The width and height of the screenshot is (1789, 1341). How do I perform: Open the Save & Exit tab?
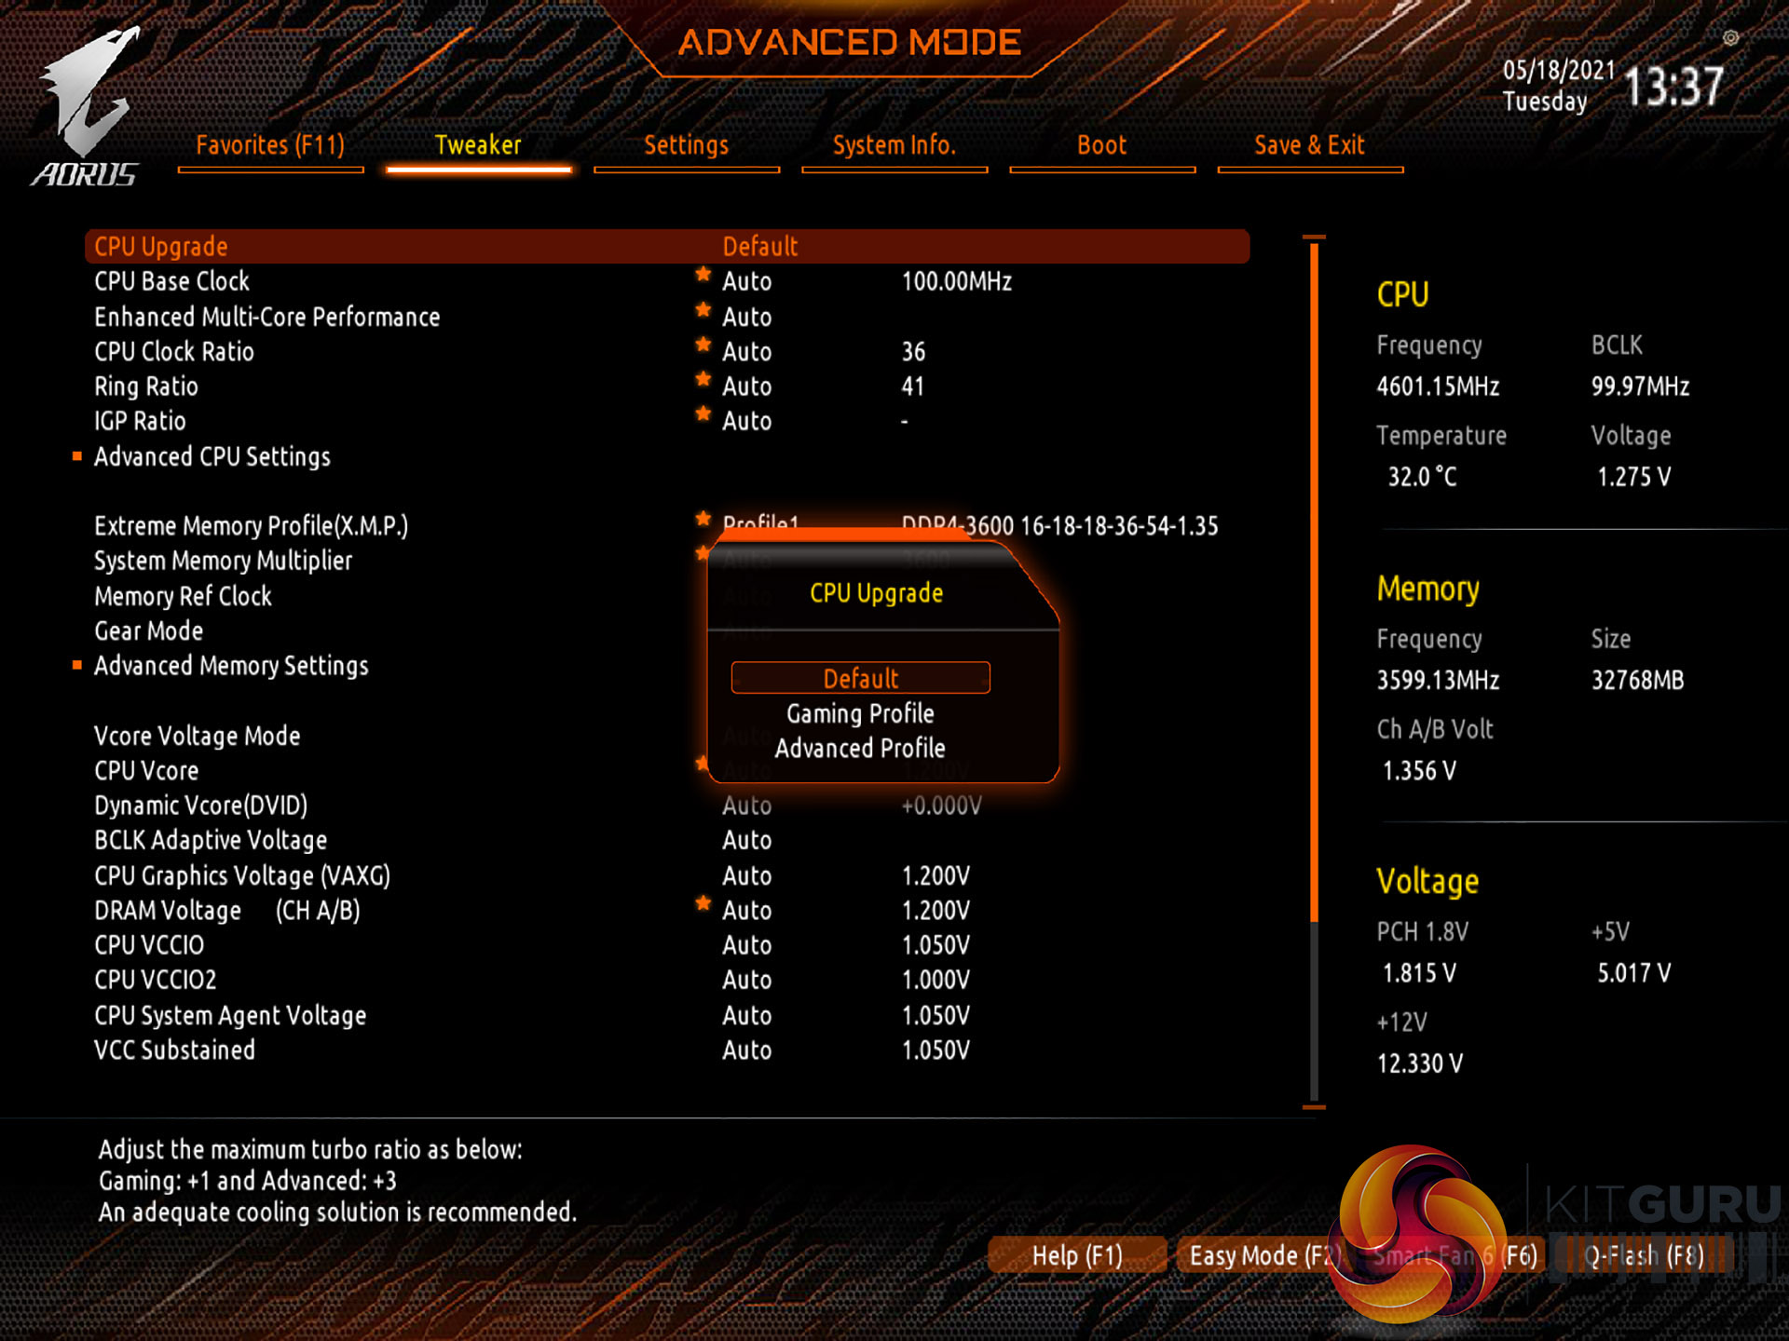click(1309, 146)
